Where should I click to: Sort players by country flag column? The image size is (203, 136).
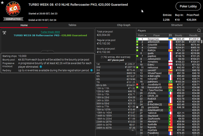coord(171,35)
